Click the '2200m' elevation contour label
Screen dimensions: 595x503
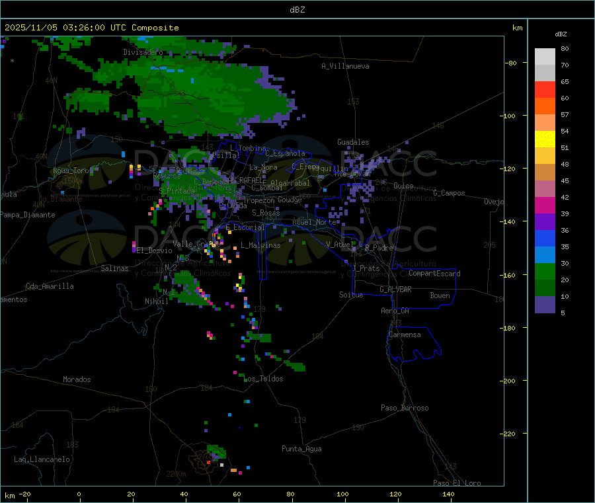click(176, 474)
